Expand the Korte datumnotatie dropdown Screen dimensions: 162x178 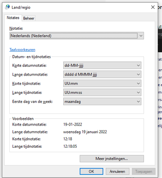coord(102,65)
